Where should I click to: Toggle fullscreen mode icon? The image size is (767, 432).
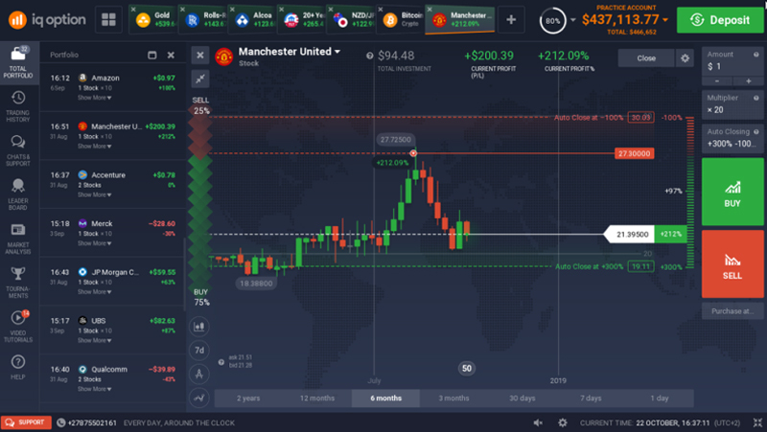click(x=757, y=422)
